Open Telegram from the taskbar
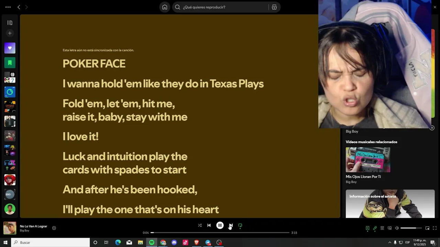Image resolution: width=440 pixels, height=247 pixels. pyautogui.click(x=208, y=243)
